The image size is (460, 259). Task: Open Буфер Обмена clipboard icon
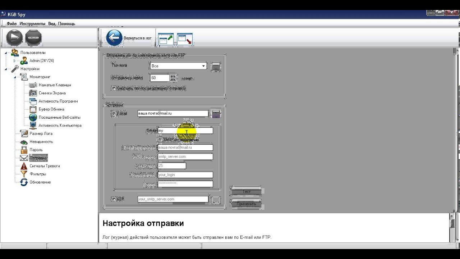(33, 109)
